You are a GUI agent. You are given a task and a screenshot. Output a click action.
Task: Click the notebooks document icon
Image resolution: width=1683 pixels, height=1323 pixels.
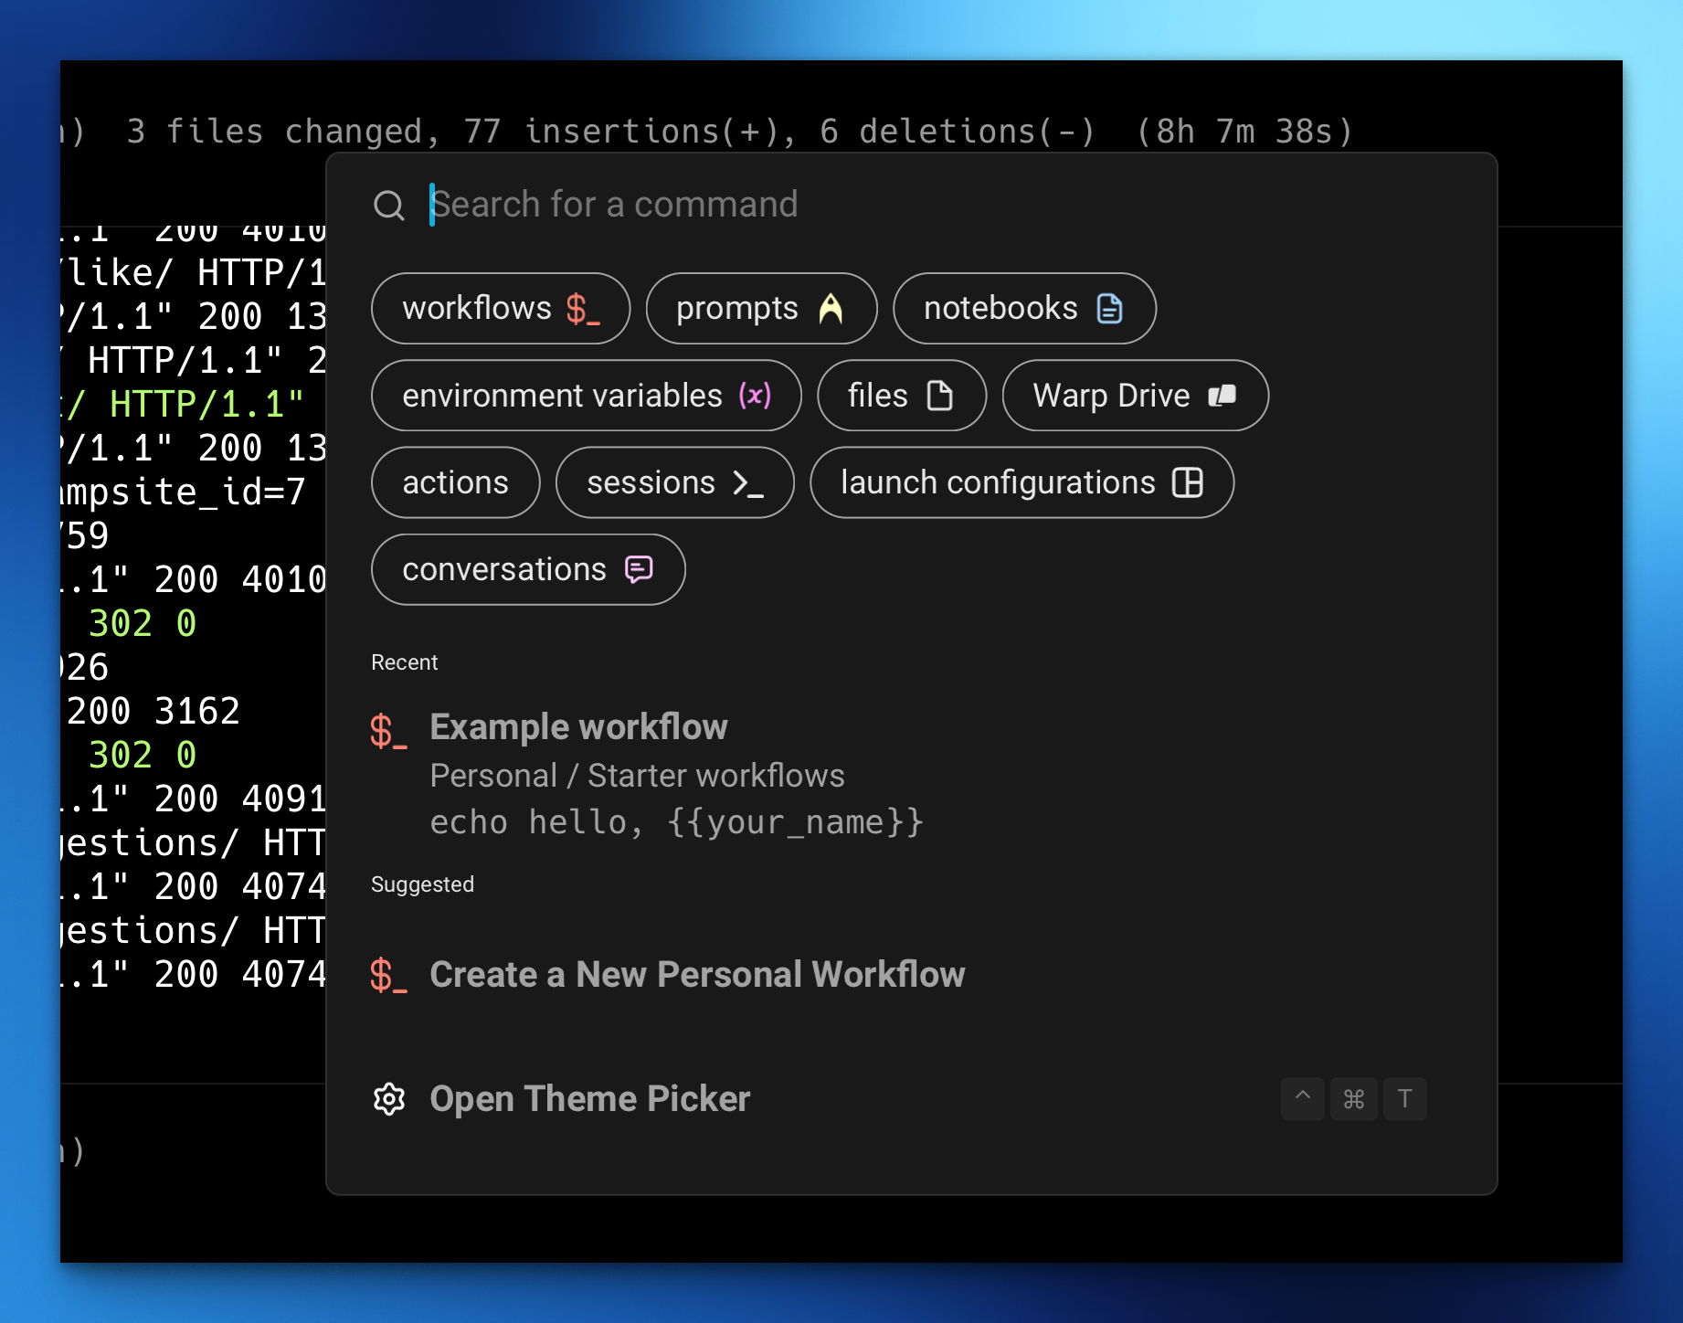pos(1109,309)
